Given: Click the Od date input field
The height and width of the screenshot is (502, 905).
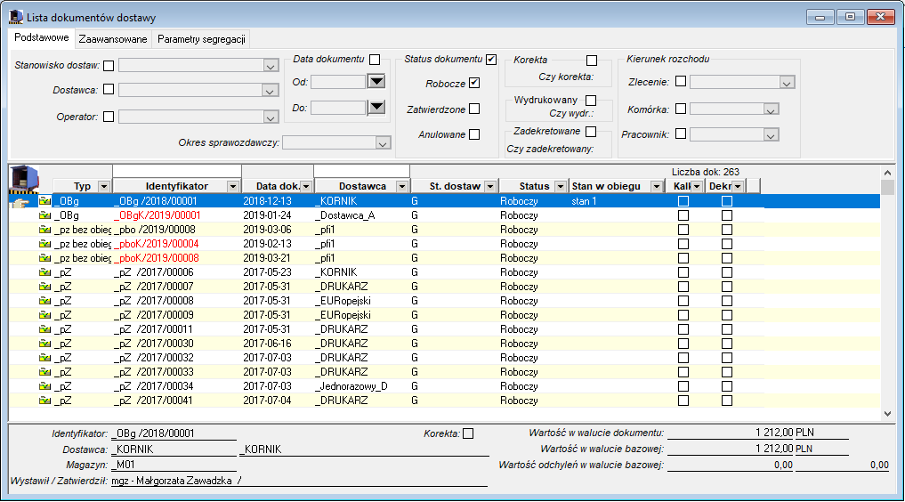Looking at the screenshot, I should (339, 82).
